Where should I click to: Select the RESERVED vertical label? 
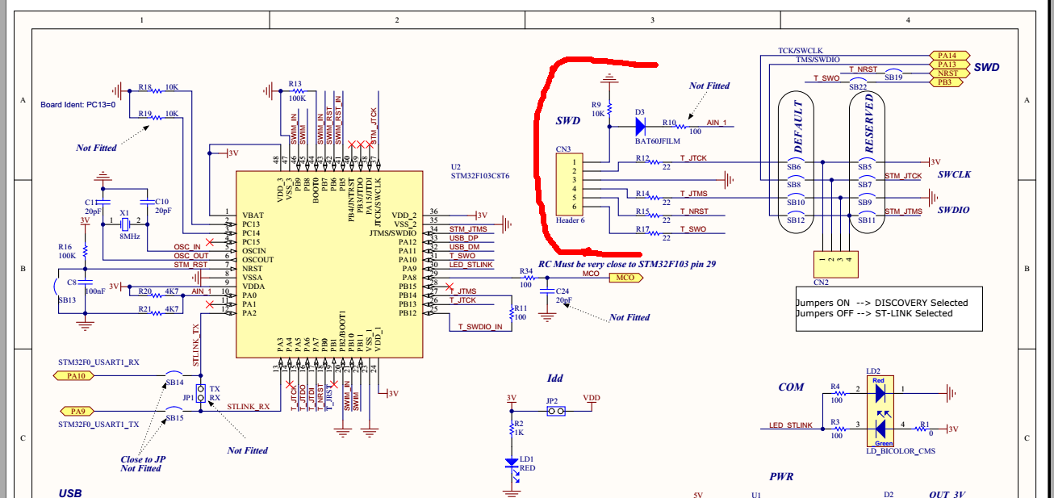coord(868,124)
